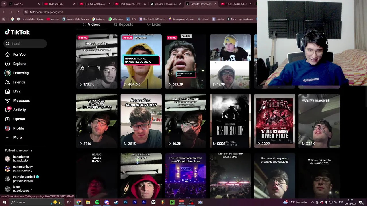Open the Upload page

point(19,119)
